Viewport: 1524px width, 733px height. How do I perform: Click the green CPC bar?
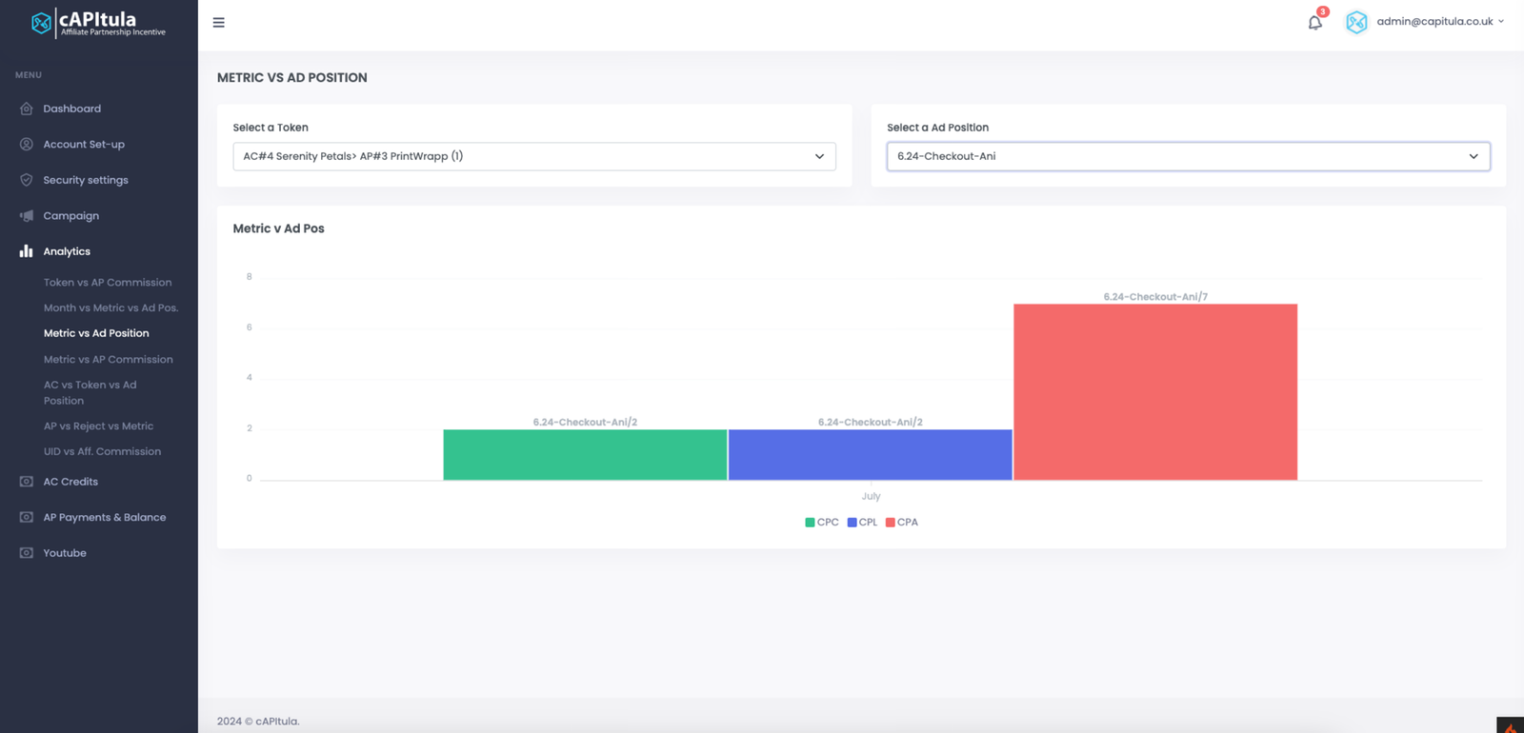[585, 455]
